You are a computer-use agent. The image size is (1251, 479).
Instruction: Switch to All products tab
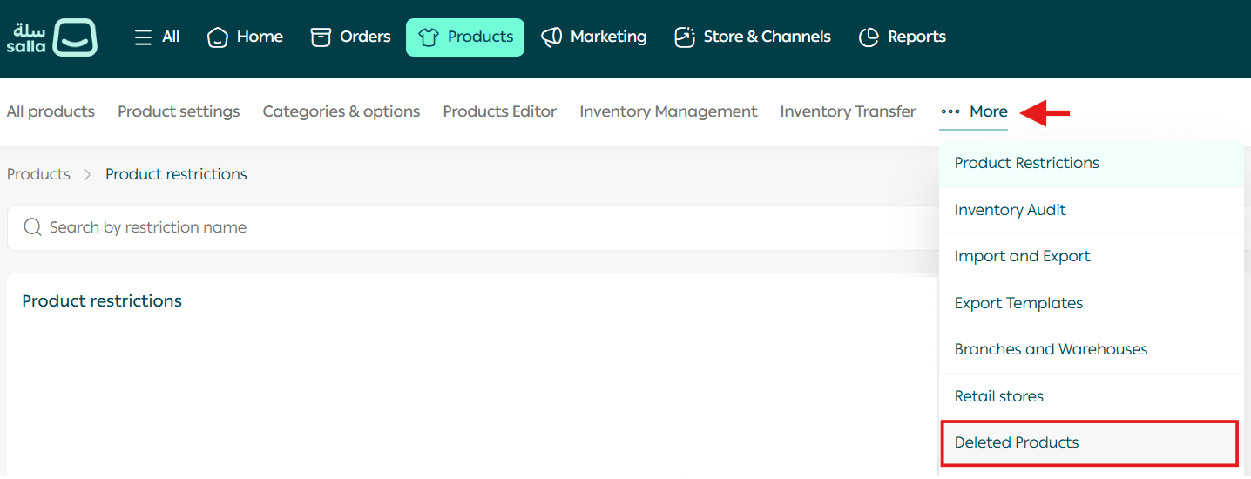(51, 111)
